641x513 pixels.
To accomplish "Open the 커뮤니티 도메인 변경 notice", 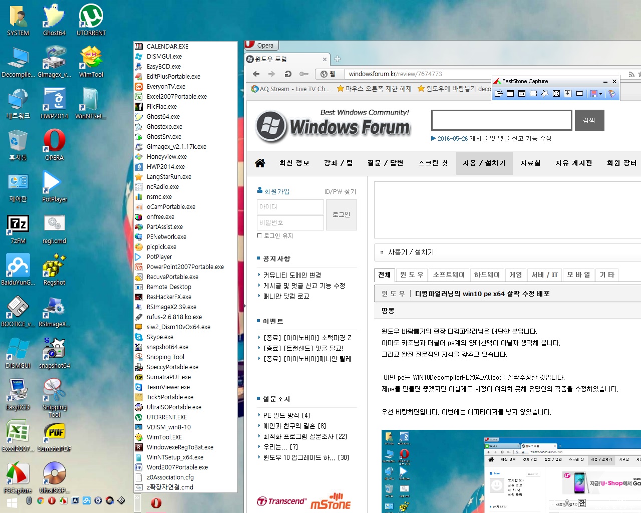I will (x=292, y=275).
